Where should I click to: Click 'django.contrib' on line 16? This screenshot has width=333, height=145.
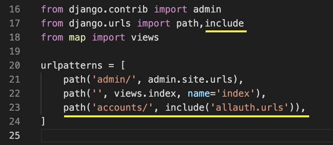(x=108, y=9)
